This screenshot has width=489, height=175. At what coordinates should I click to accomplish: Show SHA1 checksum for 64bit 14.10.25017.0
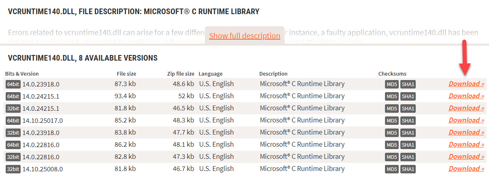pyautogui.click(x=408, y=121)
